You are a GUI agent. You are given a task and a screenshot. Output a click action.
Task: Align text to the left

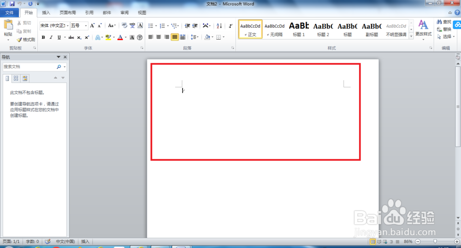coord(151,37)
